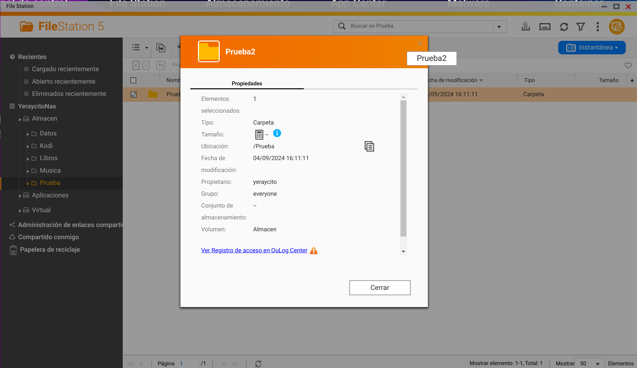
Task: Click the blue size info icon
Action: pyautogui.click(x=277, y=133)
